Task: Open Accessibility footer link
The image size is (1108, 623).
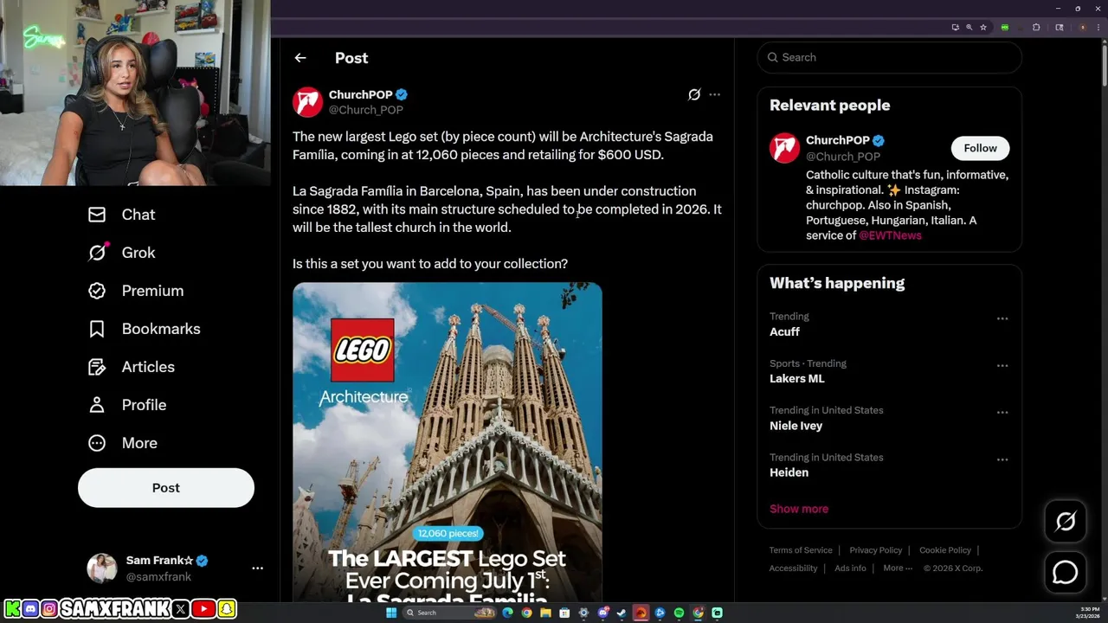Action: [x=793, y=568]
